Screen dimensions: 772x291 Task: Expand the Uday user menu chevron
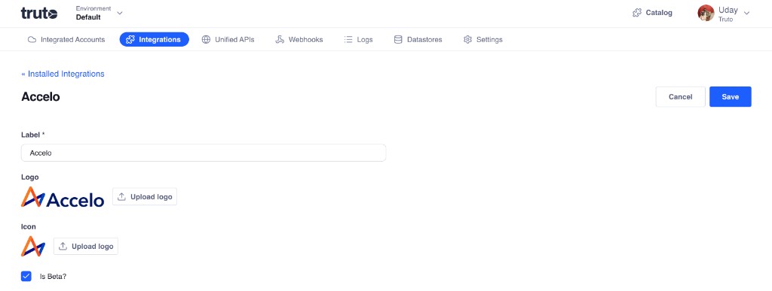tap(746, 13)
